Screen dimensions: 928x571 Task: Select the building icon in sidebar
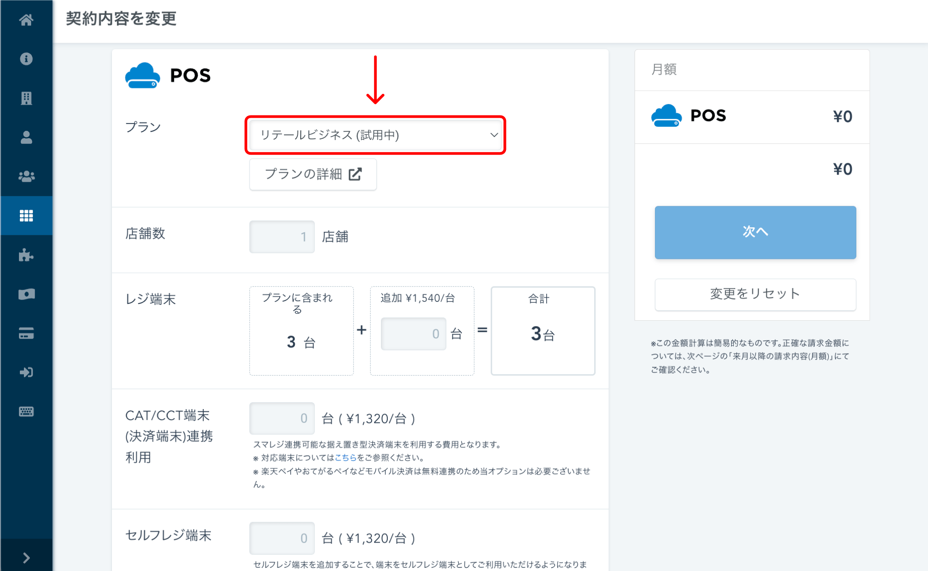(26, 98)
